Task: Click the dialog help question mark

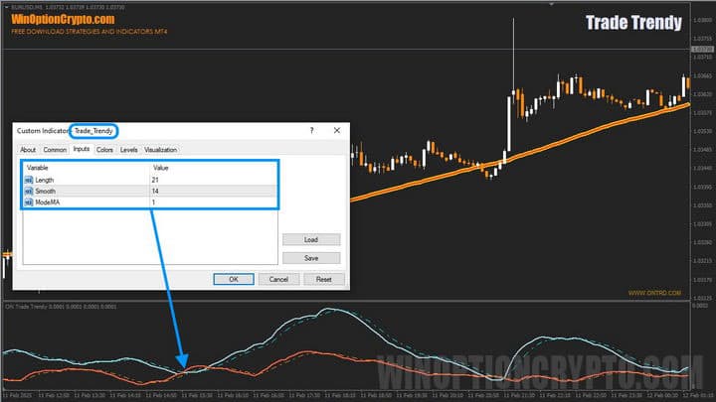Action: 312,131
